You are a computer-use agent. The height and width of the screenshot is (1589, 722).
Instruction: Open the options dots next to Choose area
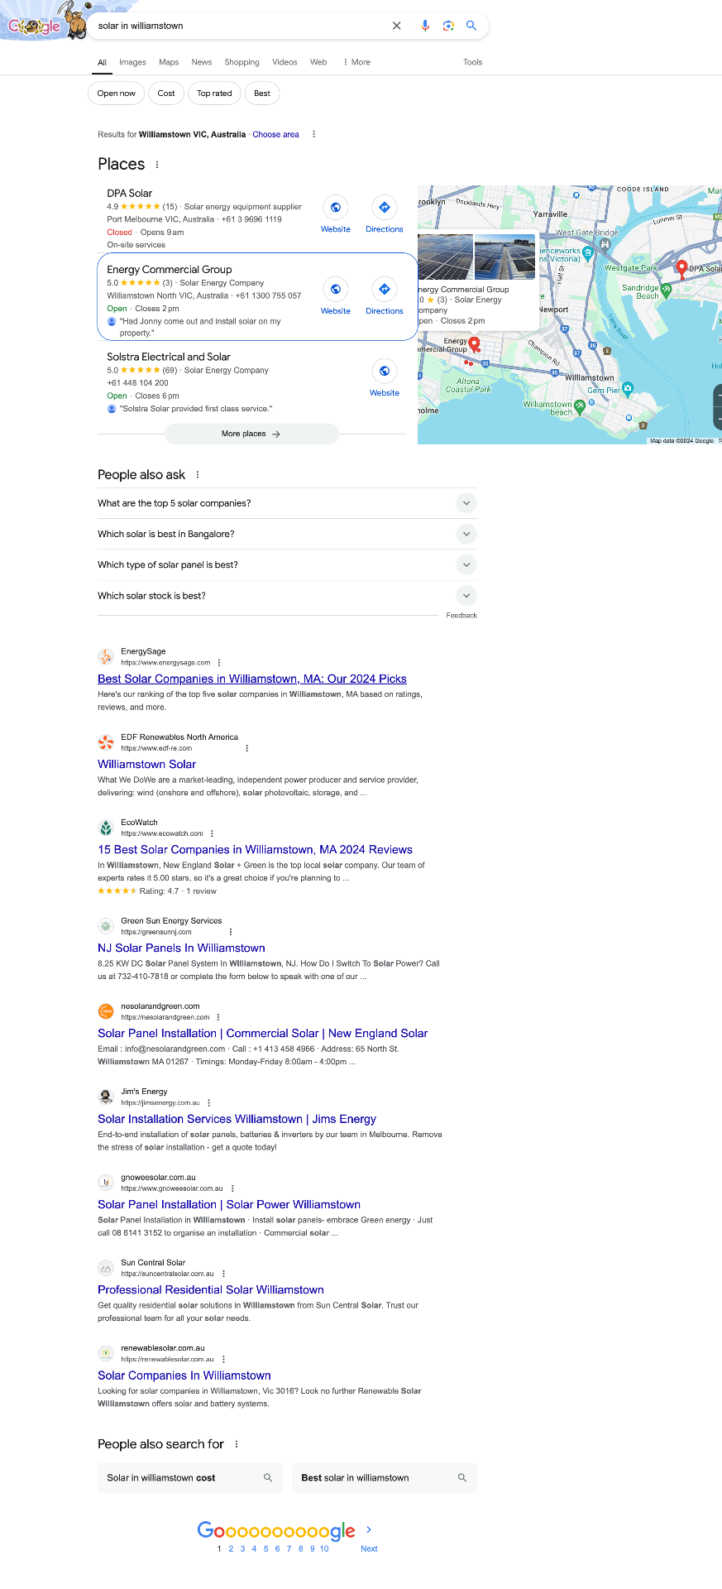pyautogui.click(x=313, y=134)
